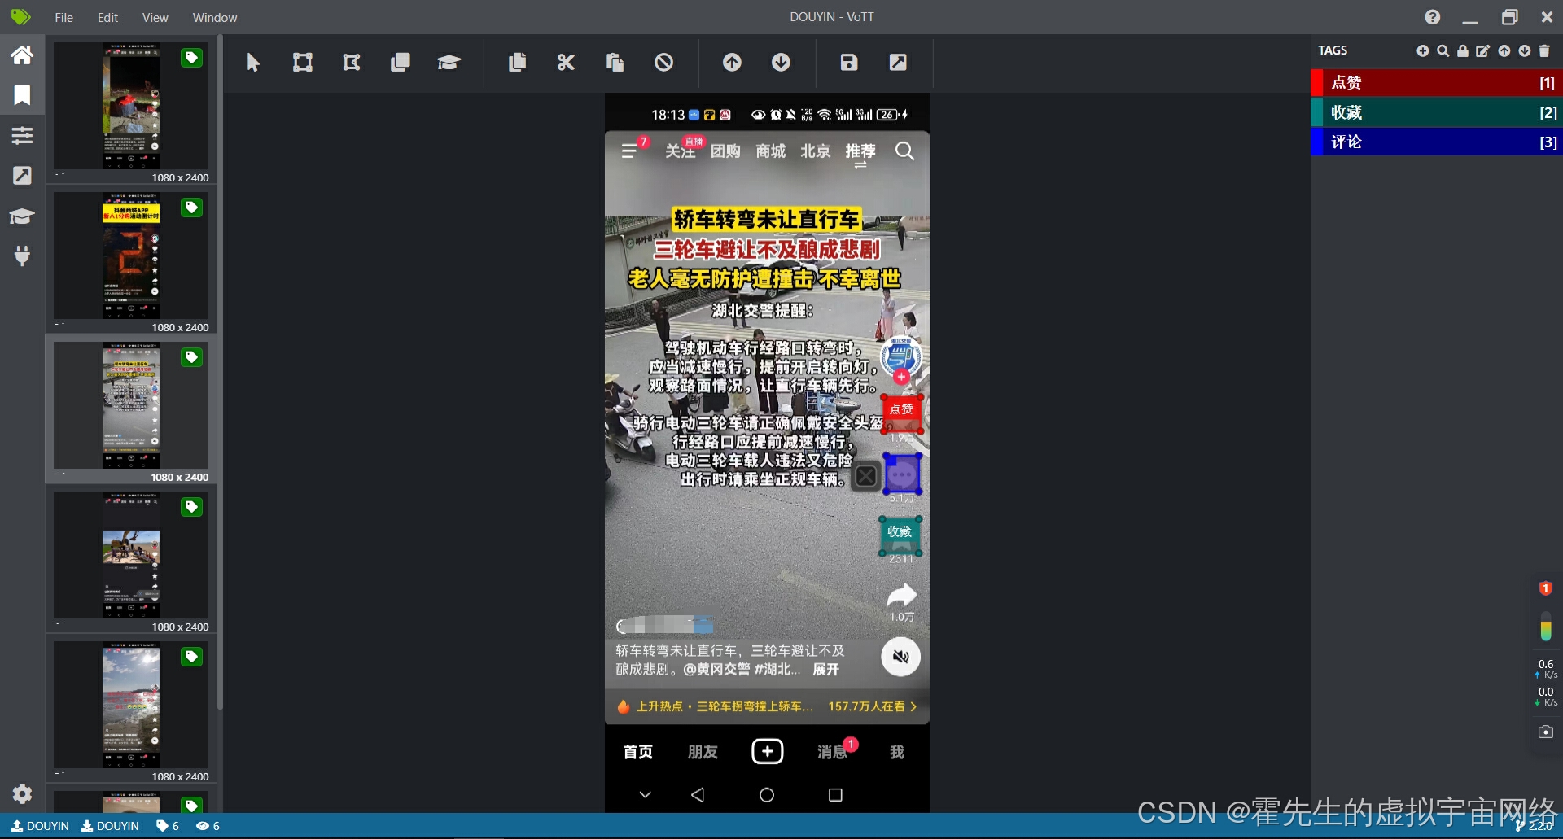Open first asset thumbnail in list
The image size is (1563, 839).
(131, 106)
